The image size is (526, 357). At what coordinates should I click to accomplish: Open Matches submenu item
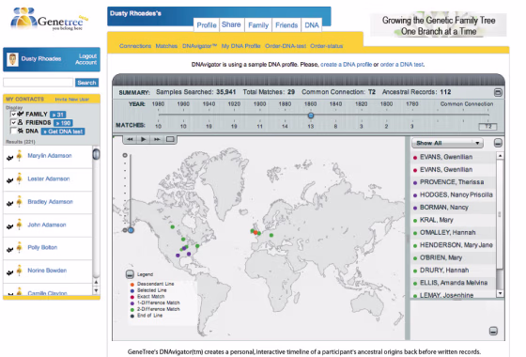[166, 46]
